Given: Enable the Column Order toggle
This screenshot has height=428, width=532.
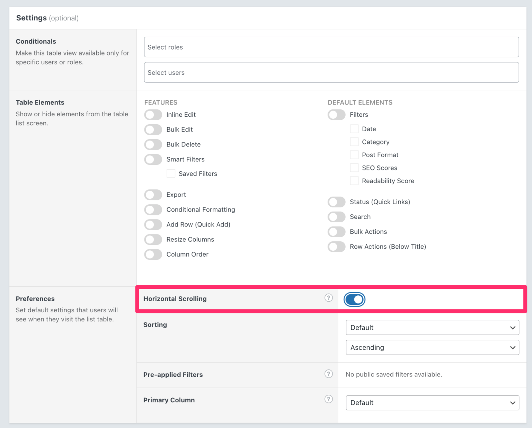Looking at the screenshot, I should click(153, 254).
